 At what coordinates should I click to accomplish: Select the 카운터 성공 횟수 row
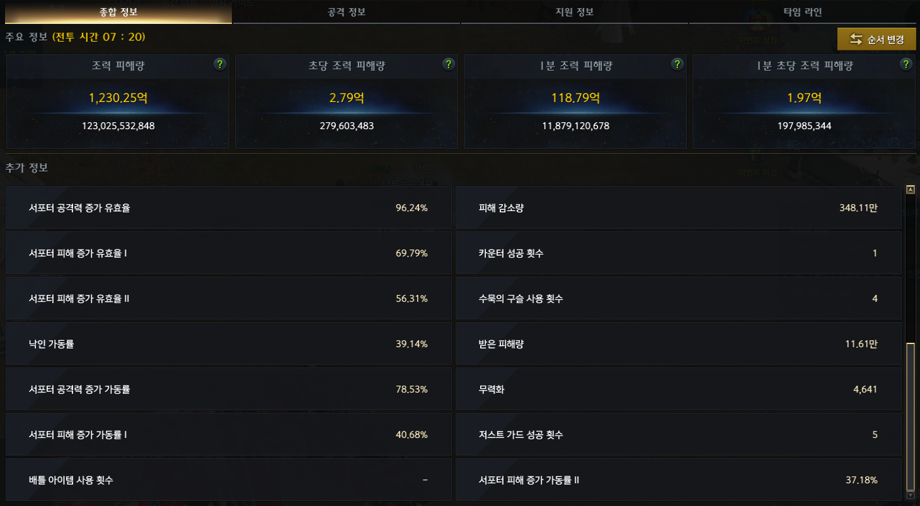coord(678,253)
